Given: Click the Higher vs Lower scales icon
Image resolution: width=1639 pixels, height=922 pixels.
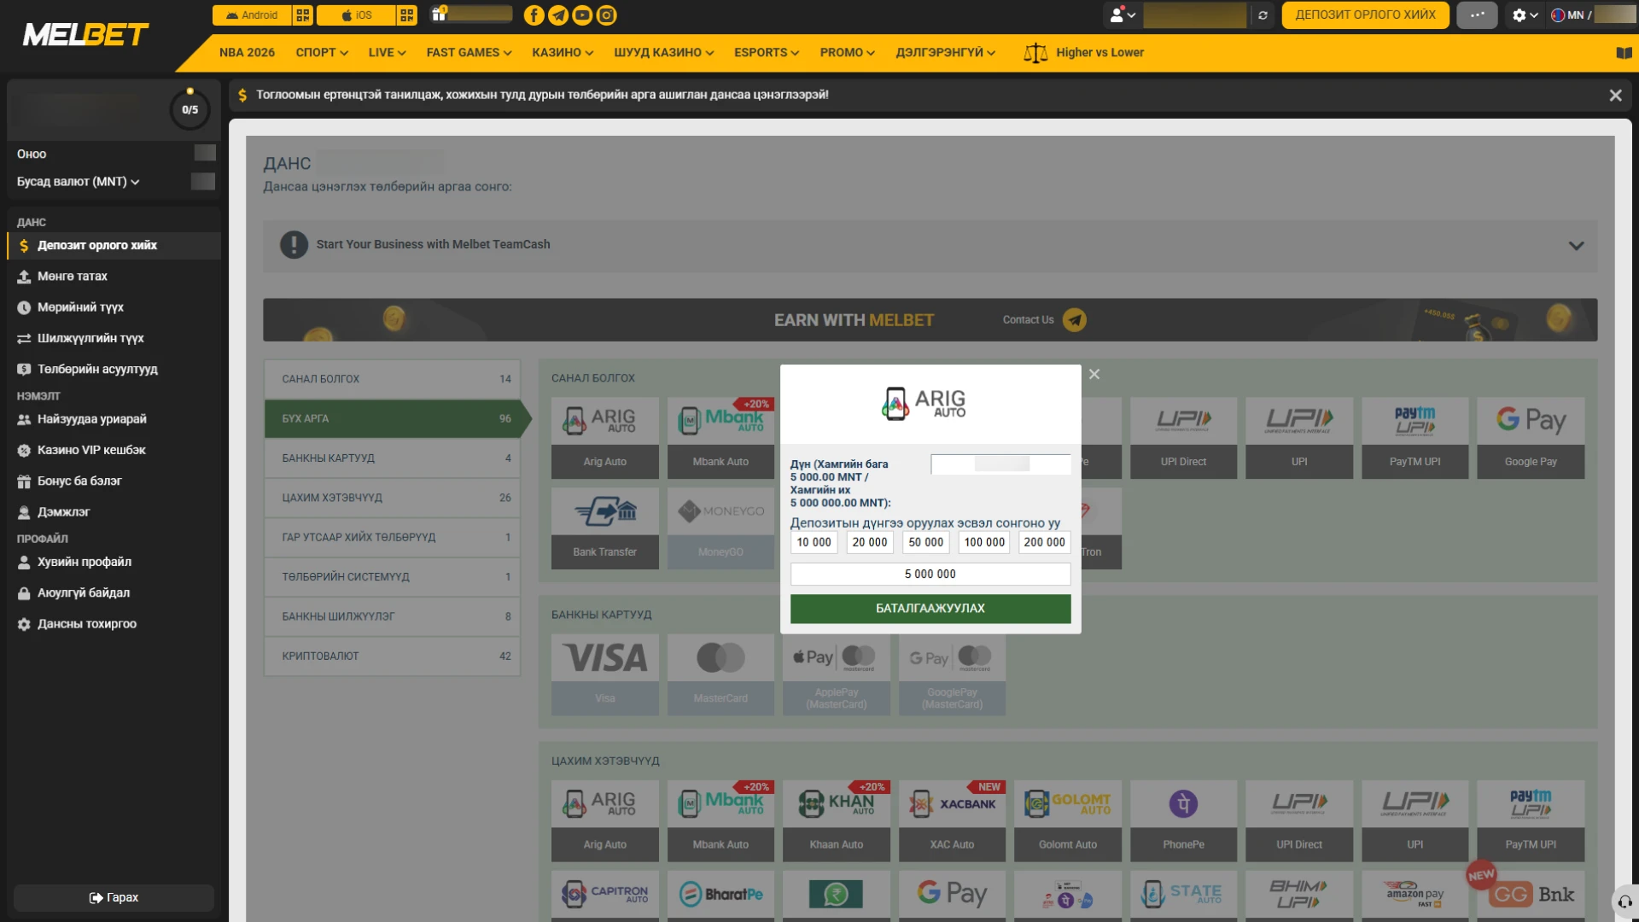Looking at the screenshot, I should pos(1035,53).
